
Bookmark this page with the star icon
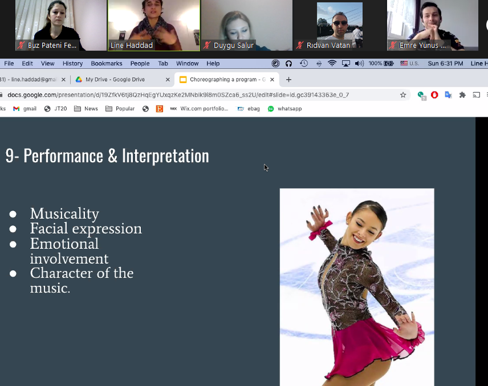[403, 95]
